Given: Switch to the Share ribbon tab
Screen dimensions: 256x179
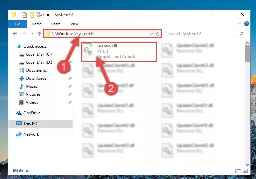Looking at the screenshot, I should pos(56,24).
